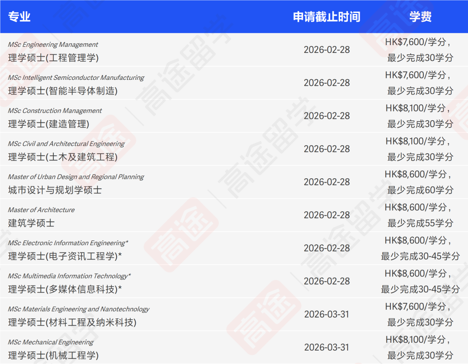The height and width of the screenshot is (364, 468).
Task: Click 最少完成30学分 in Semiconductor Manufacturing row
Action: click(420, 91)
